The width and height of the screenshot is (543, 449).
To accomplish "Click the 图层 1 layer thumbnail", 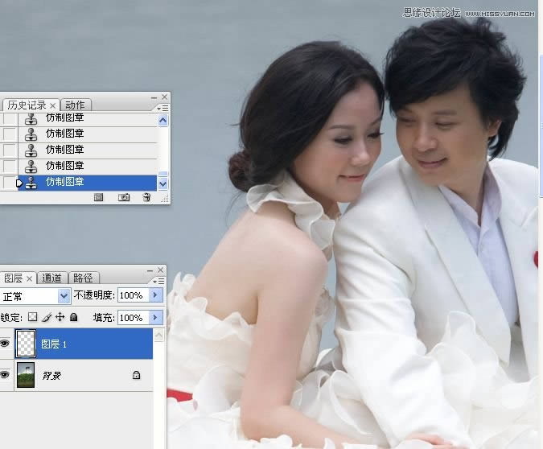I will [x=27, y=344].
